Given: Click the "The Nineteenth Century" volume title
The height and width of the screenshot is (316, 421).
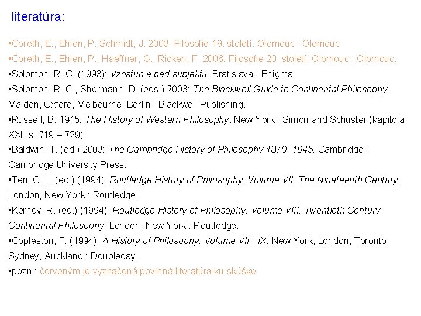Looking at the screenshot, I should coord(349,180).
